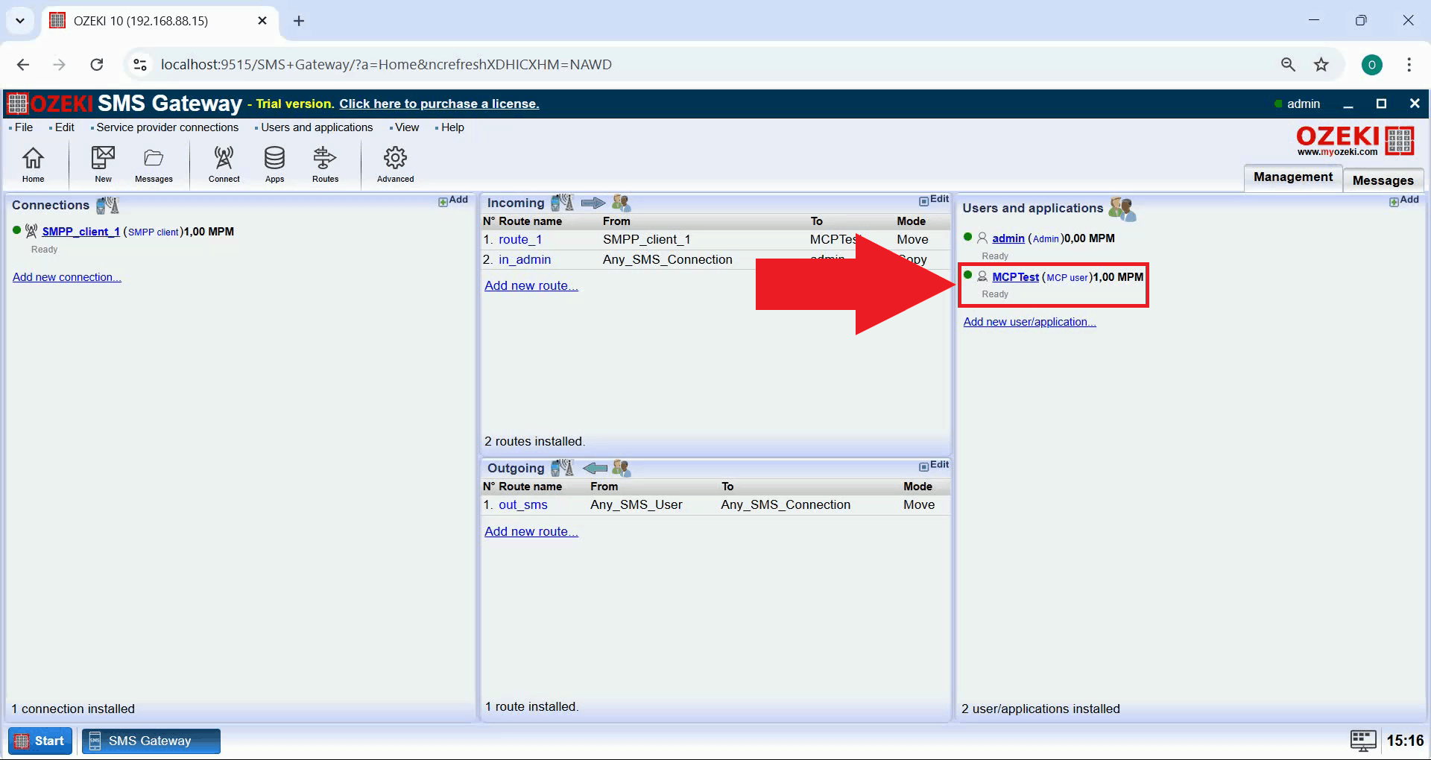The height and width of the screenshot is (760, 1431).
Task: Open in_admin incoming route
Action: (x=525, y=259)
